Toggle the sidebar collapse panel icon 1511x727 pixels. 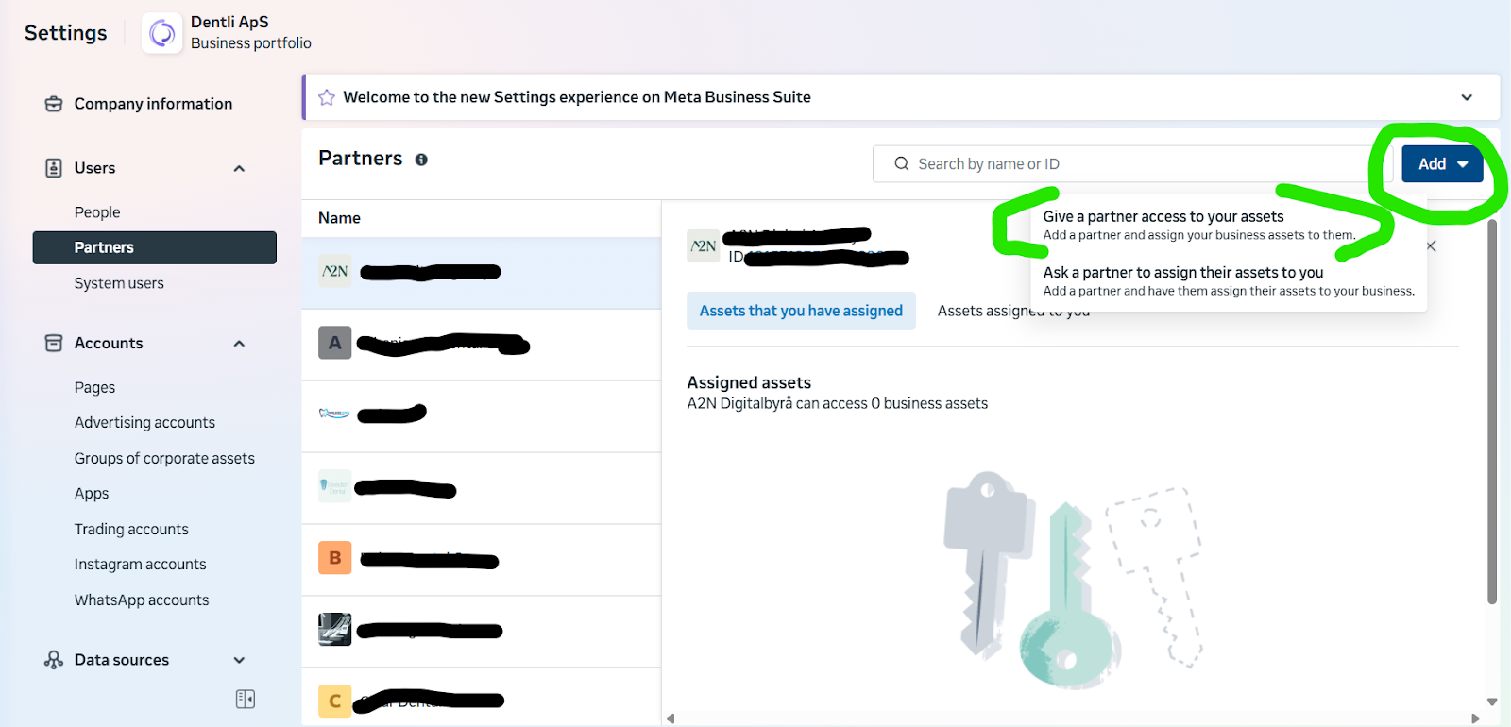coord(246,699)
